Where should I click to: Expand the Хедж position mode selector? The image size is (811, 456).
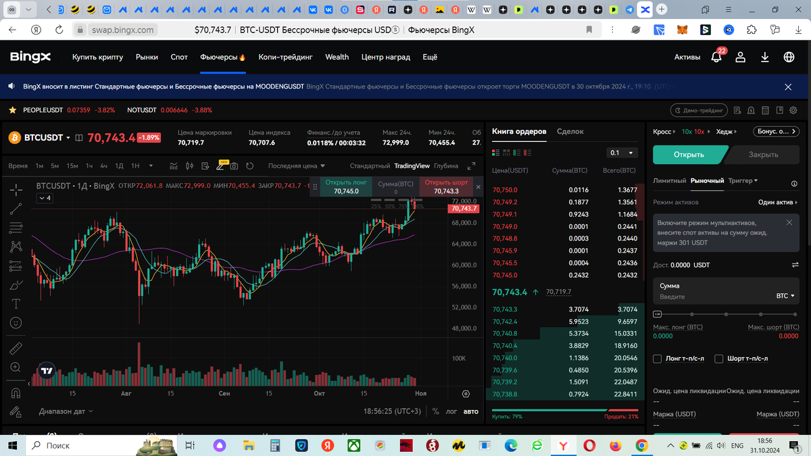click(727, 132)
